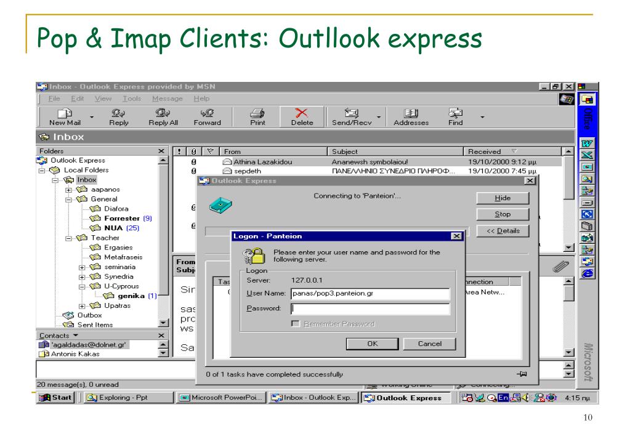
Task: Open the Message menu
Action: (167, 99)
